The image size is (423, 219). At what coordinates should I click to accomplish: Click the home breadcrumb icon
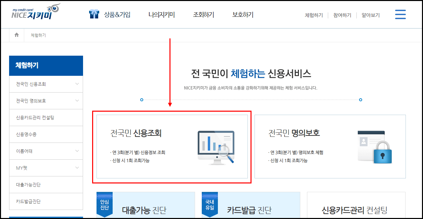coord(16,35)
